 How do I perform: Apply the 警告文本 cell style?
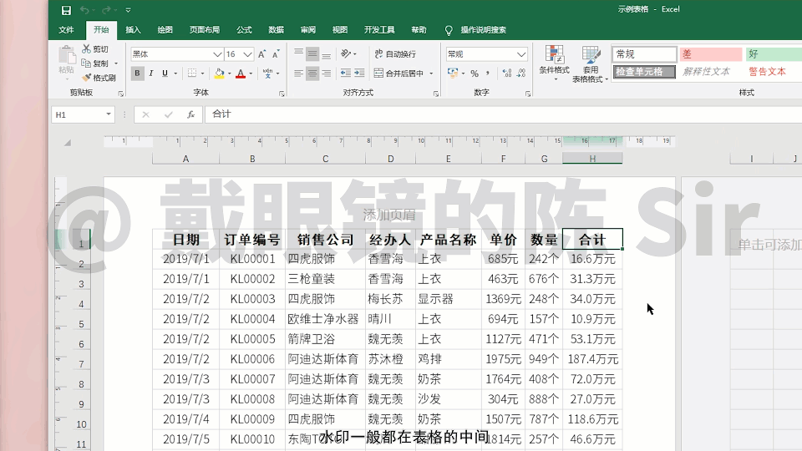(767, 72)
